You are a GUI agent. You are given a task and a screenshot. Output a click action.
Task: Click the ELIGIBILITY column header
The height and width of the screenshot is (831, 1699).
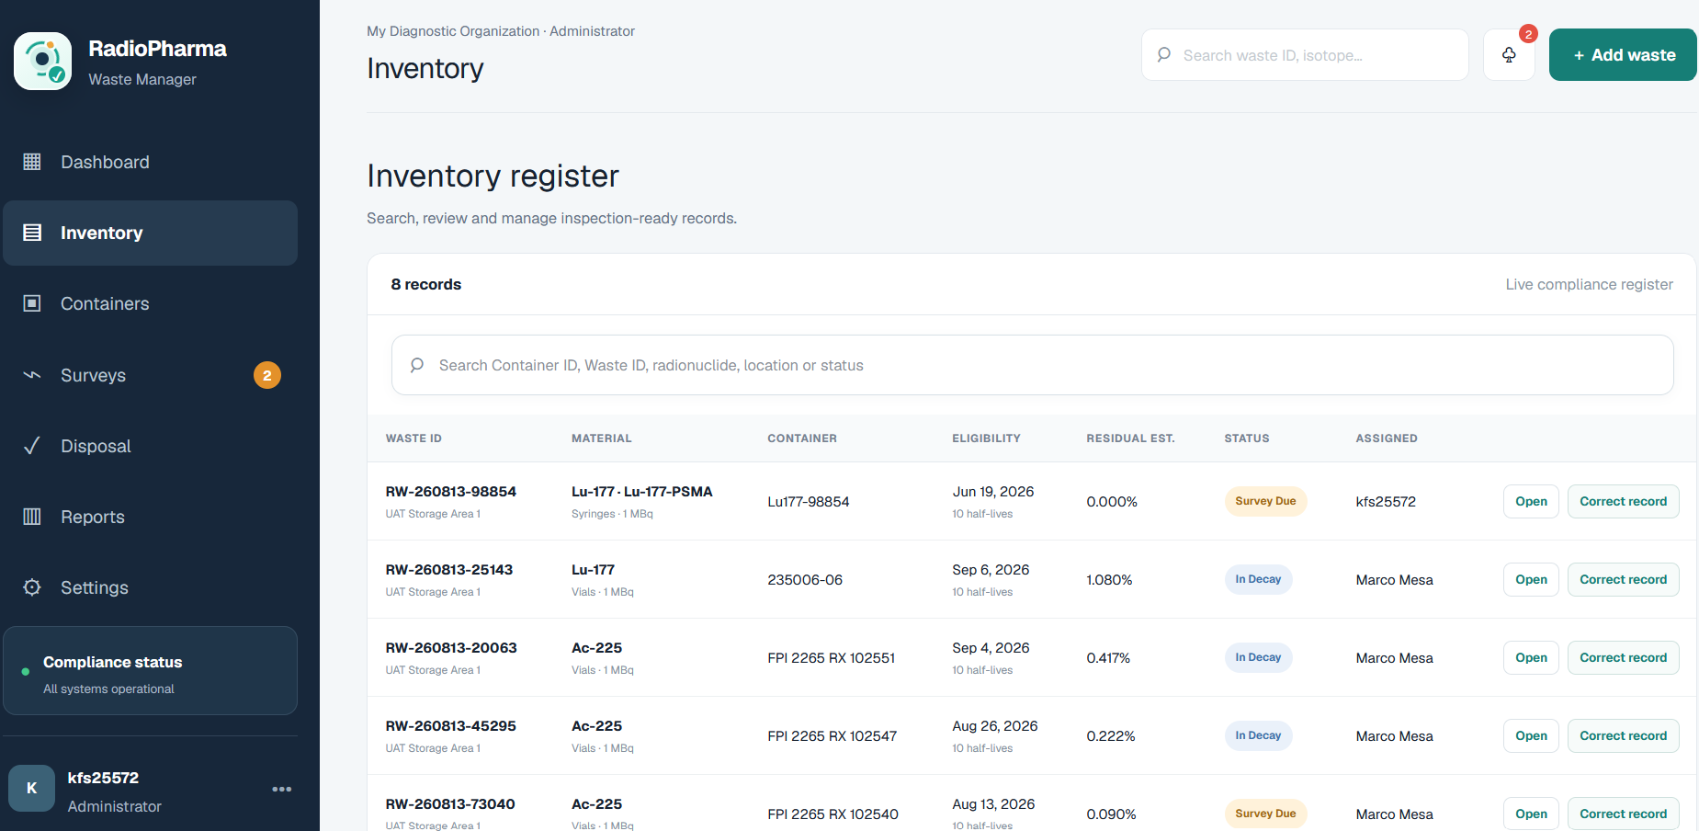(x=986, y=438)
